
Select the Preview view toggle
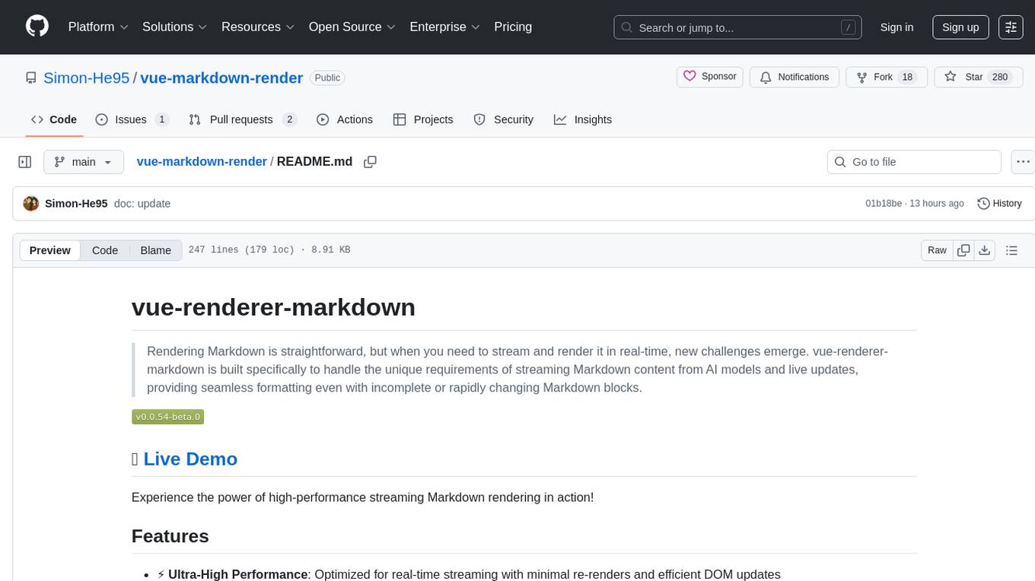click(50, 250)
